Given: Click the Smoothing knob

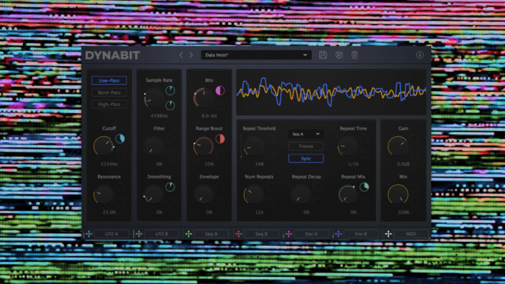Looking at the screenshot, I should pos(154,194).
